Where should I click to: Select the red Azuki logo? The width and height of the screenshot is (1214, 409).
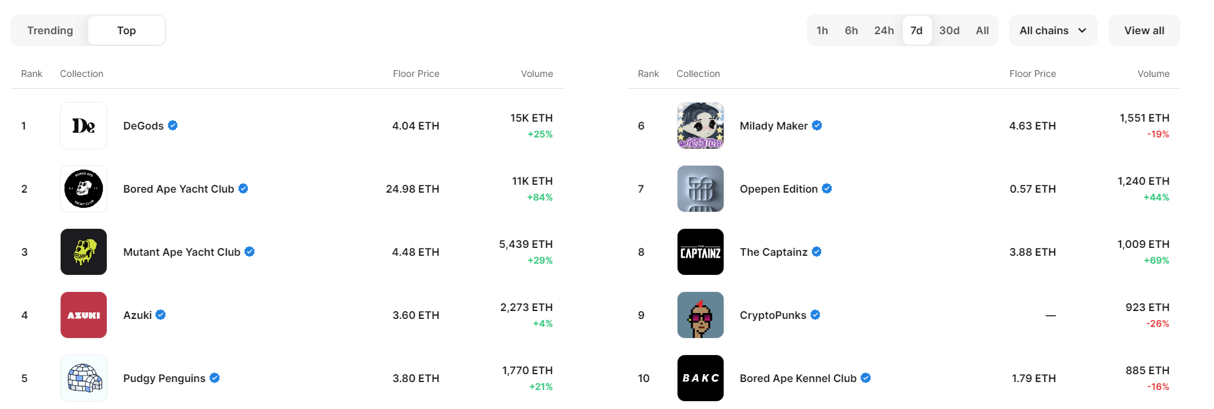coord(84,315)
